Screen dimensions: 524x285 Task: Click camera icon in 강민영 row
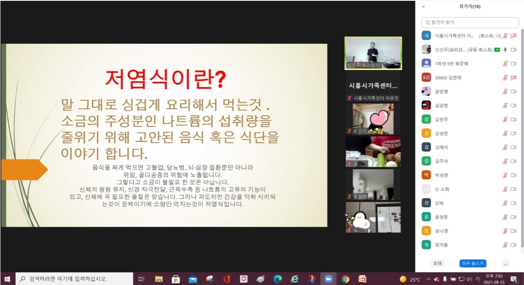513,91
